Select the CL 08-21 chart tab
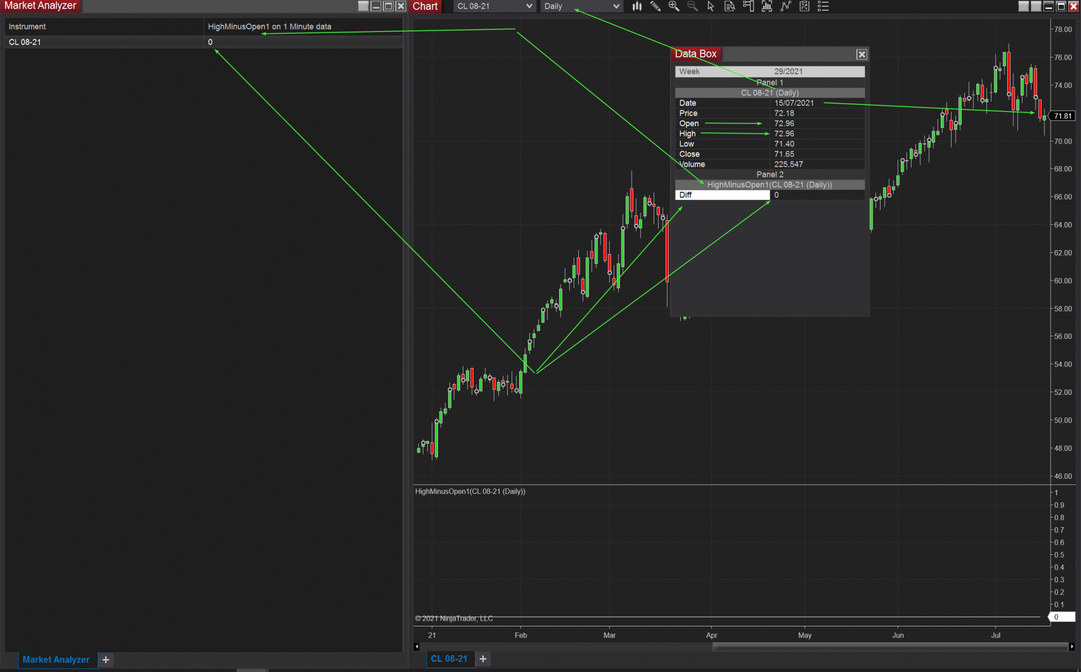 click(449, 659)
